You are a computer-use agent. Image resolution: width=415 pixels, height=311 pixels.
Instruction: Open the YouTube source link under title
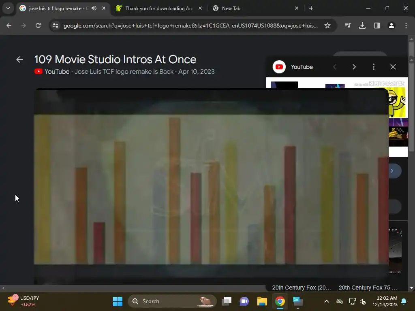52,71
